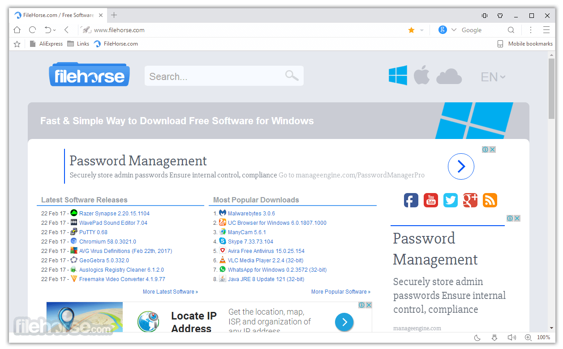Close the top Password Management ad
The height and width of the screenshot is (349, 563).
pyautogui.click(x=492, y=149)
